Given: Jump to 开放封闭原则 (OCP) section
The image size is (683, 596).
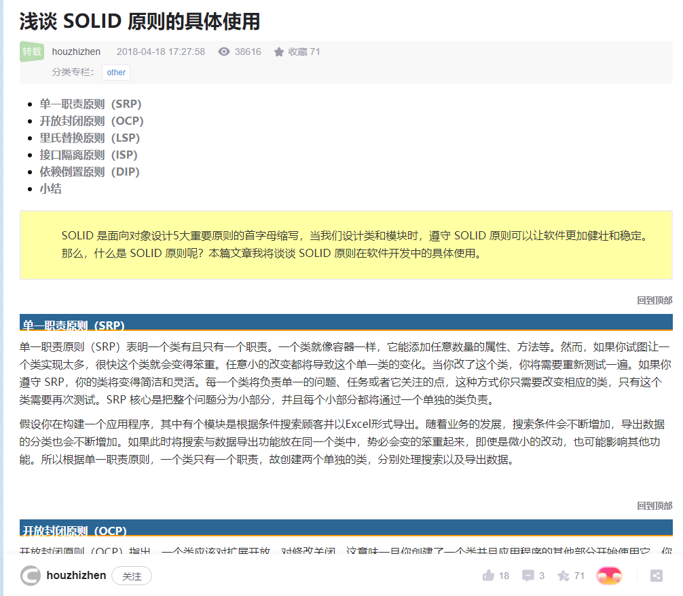Looking at the screenshot, I should (92, 121).
